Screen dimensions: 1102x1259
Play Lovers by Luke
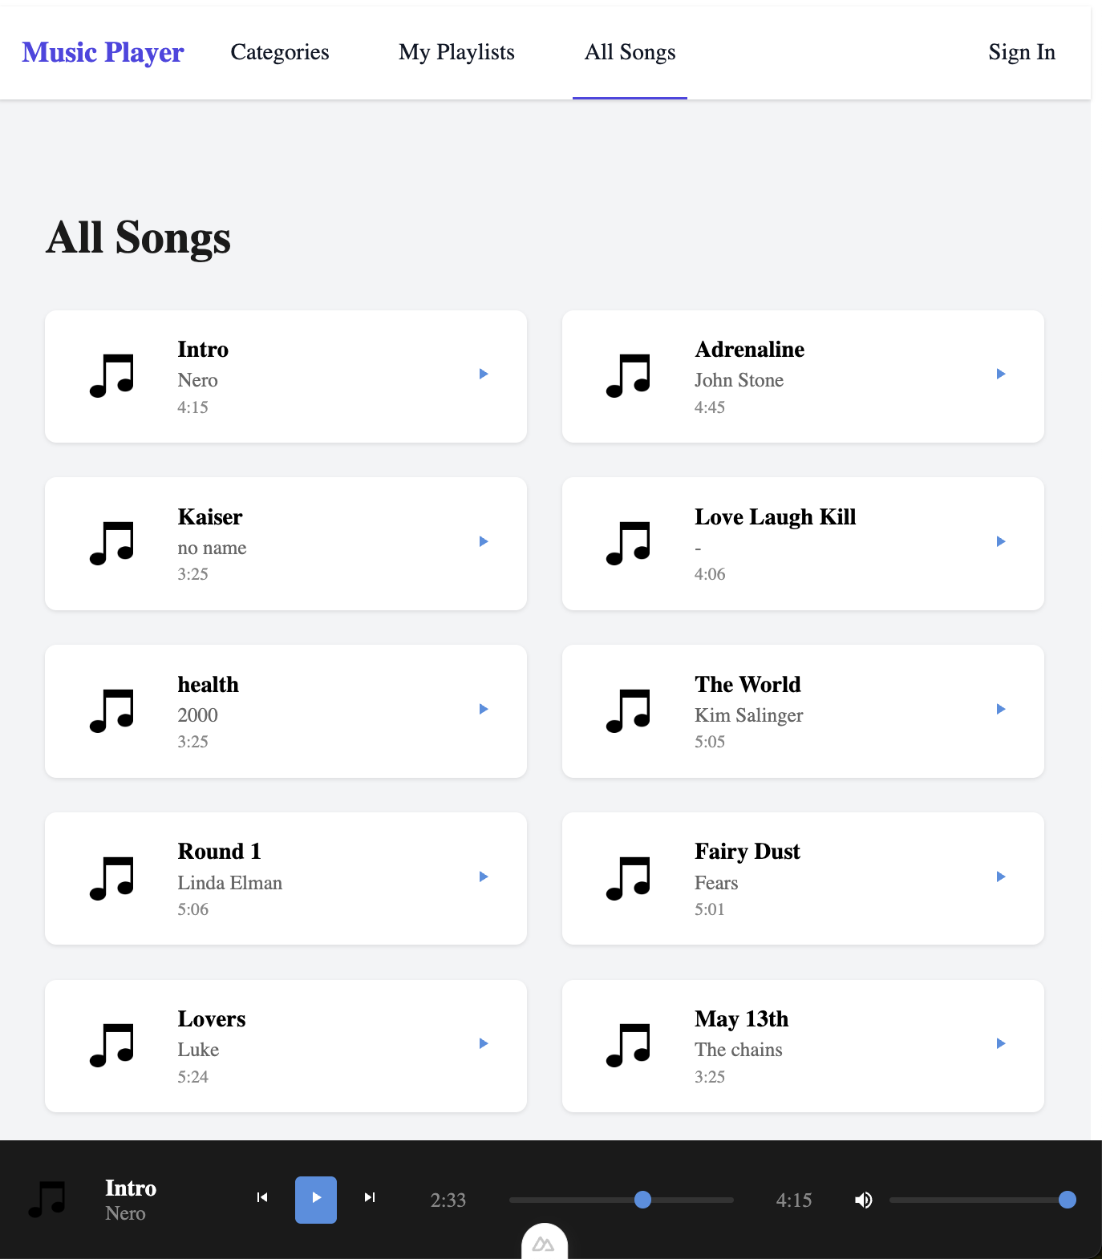click(x=484, y=1043)
